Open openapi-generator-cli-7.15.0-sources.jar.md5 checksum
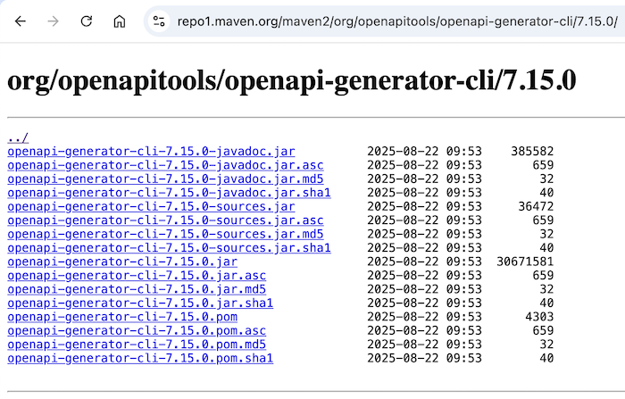Viewport: 625px width, 399px height. click(x=165, y=234)
